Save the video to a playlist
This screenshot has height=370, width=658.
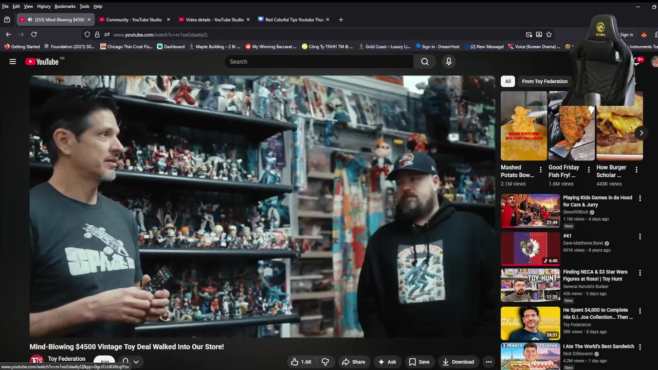(x=419, y=362)
